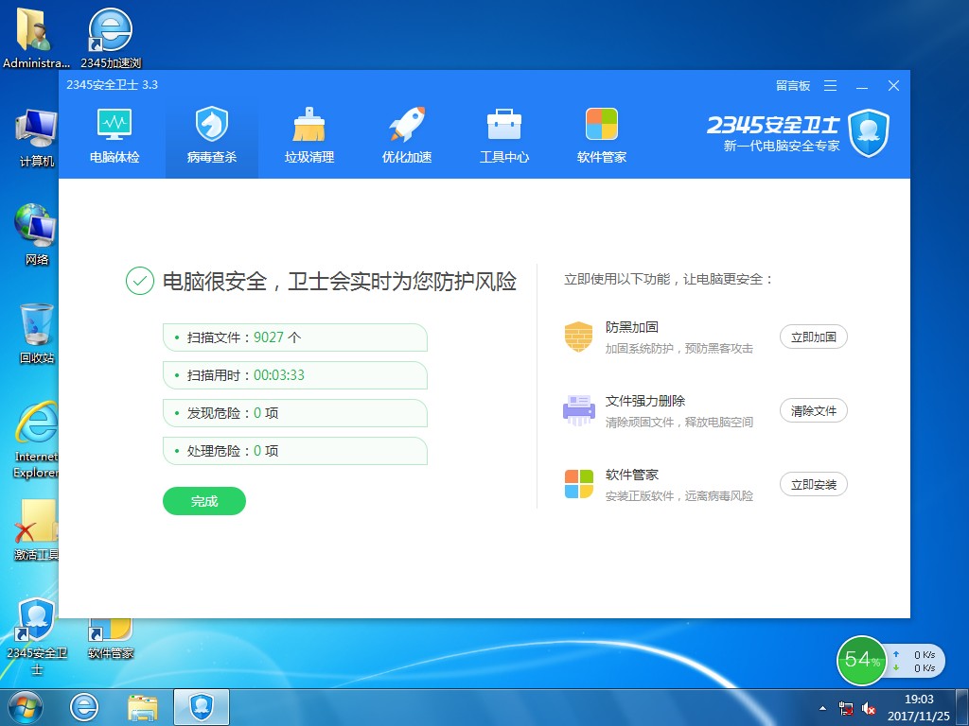This screenshot has height=726, width=969.
Task: Open the hamburger main menu icon
Action: (831, 86)
